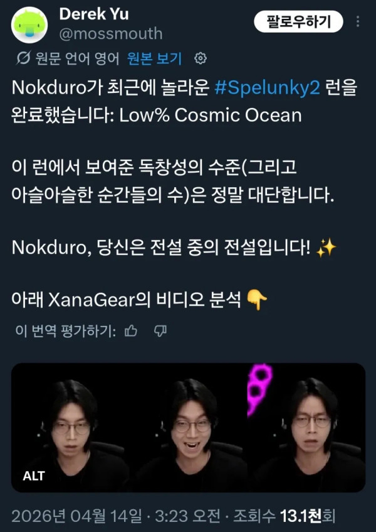This screenshot has width=376, height=532.
Task: Click the translation crossed-circle icon
Action: coord(23,58)
